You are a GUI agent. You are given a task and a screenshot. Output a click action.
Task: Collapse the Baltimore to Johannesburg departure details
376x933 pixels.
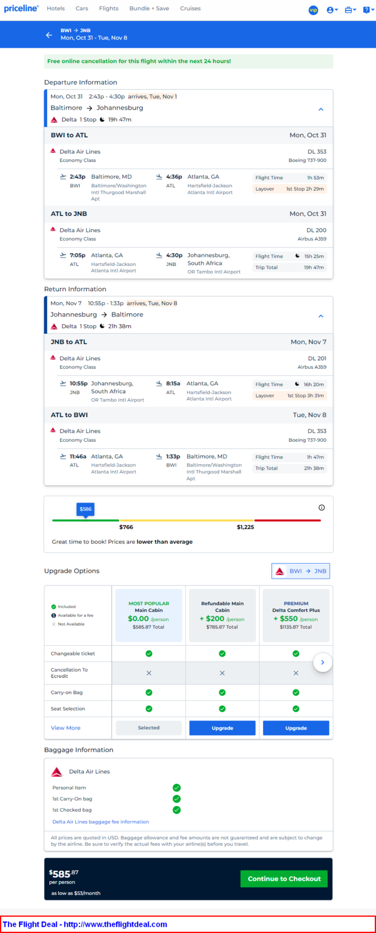(x=321, y=109)
